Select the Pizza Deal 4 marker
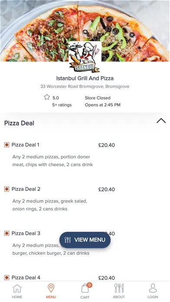 click(x=7, y=278)
